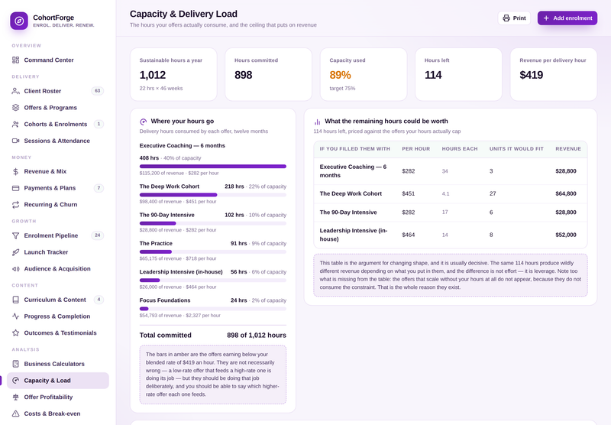The width and height of the screenshot is (611, 425).
Task: Click the UNITS IT WOULD FIT column header
Action: pos(516,149)
